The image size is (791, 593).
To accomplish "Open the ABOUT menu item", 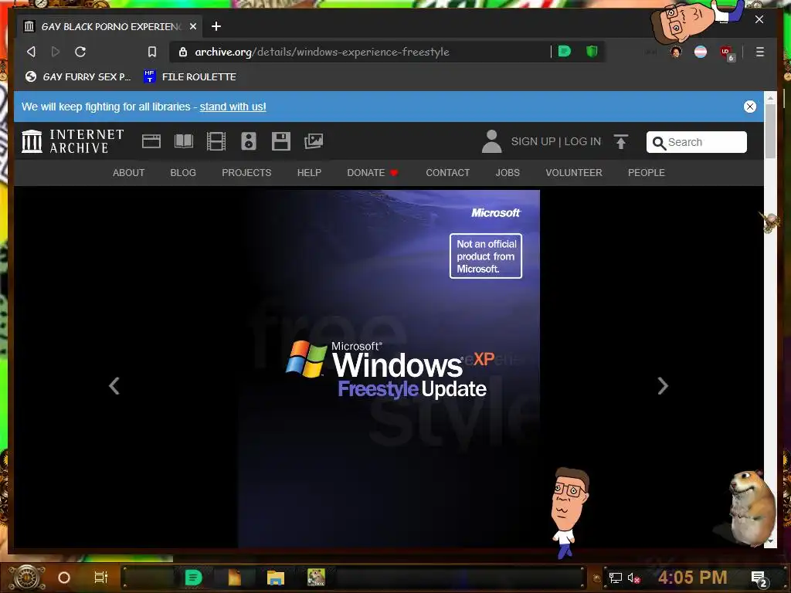I will coord(129,173).
